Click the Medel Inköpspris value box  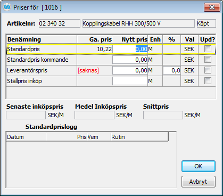[x=94, y=115]
